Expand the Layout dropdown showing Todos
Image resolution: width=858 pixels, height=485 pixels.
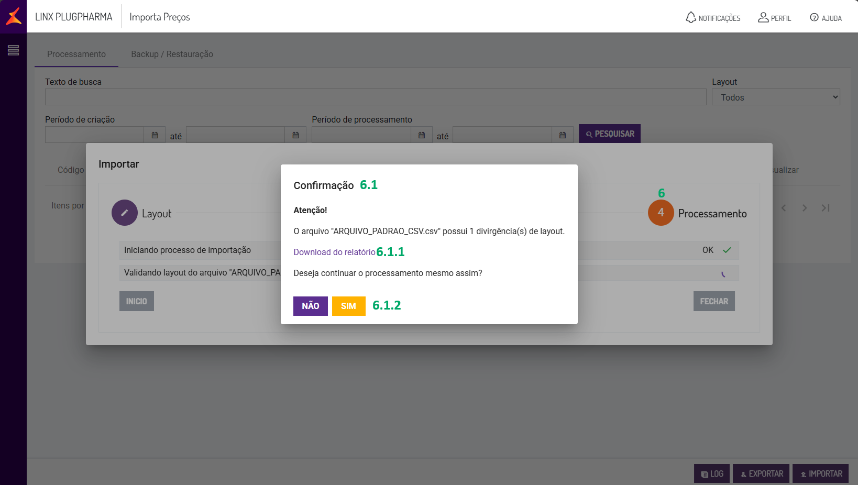coord(775,97)
